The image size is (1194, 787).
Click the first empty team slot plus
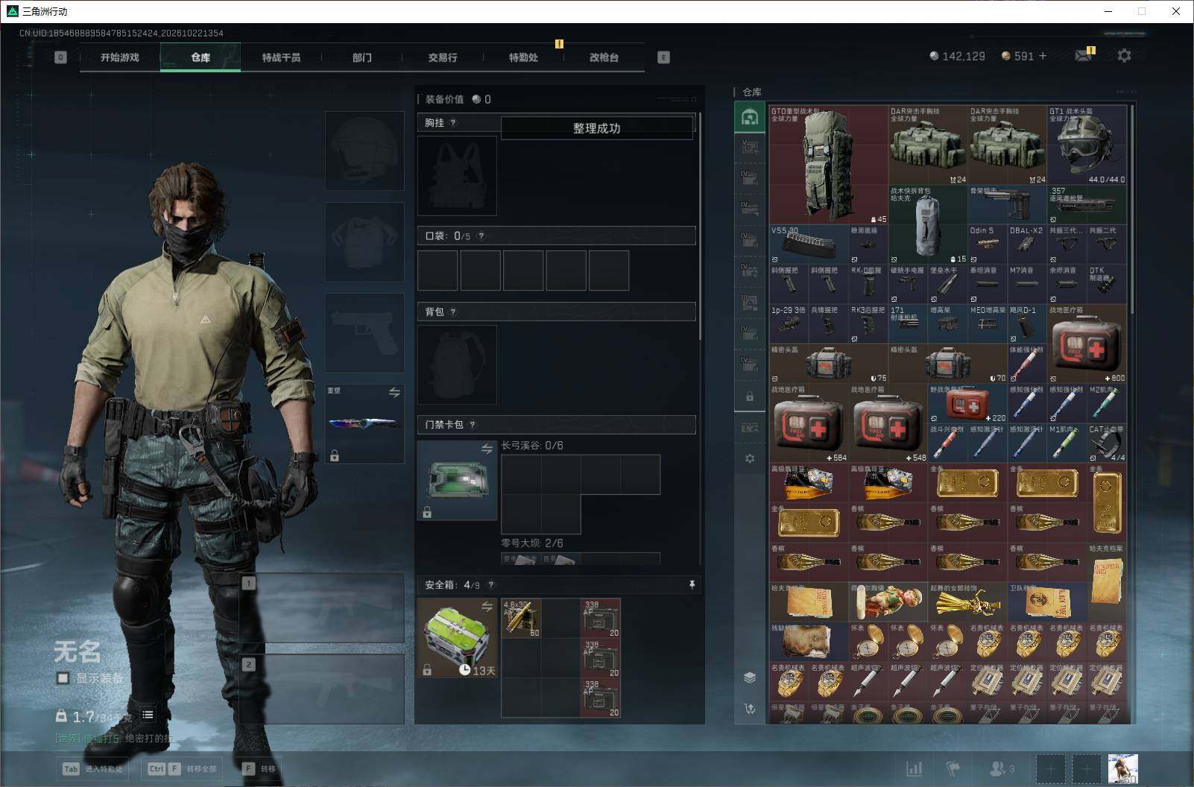point(1051,768)
